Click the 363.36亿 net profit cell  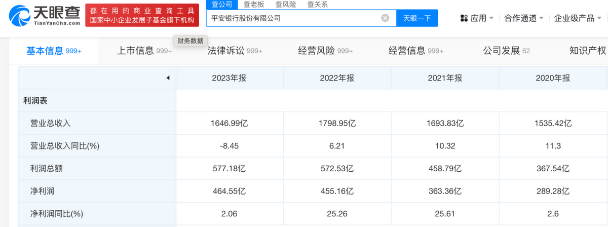(x=445, y=191)
